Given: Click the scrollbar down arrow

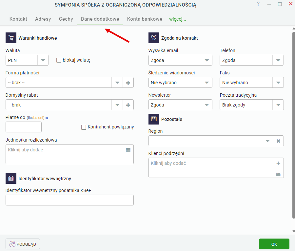Looking at the screenshot, I should 293,231.
